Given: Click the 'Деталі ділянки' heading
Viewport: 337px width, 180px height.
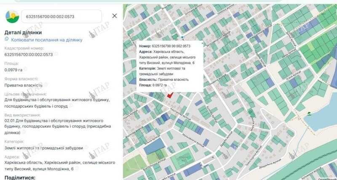Looking at the screenshot, I should point(23,33).
